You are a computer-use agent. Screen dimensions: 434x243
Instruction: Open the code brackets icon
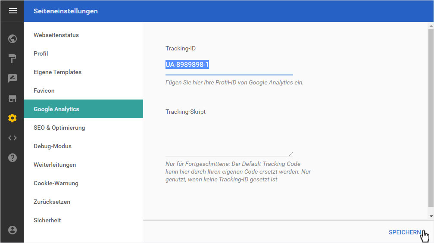[12, 138]
